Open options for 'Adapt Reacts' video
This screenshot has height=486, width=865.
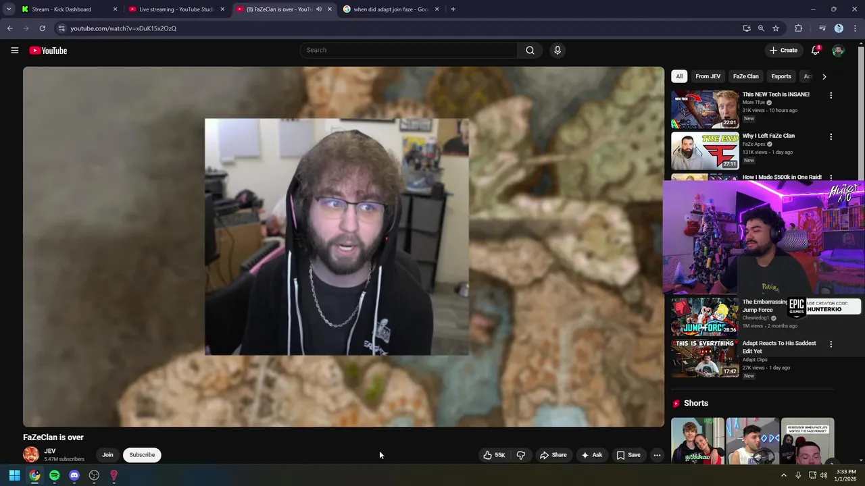coord(831,344)
